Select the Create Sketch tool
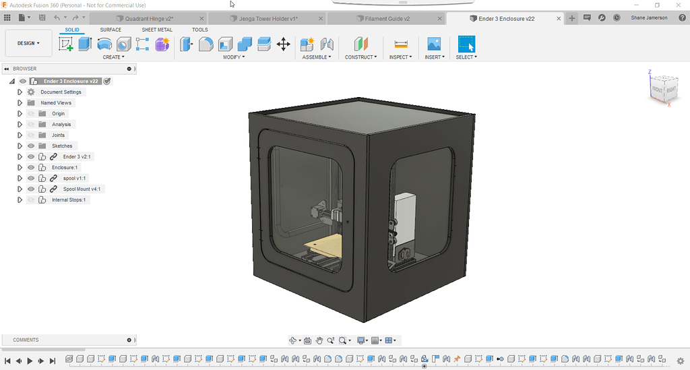 66,44
